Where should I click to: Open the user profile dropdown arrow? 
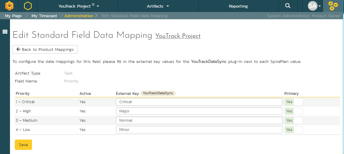coord(320,6)
